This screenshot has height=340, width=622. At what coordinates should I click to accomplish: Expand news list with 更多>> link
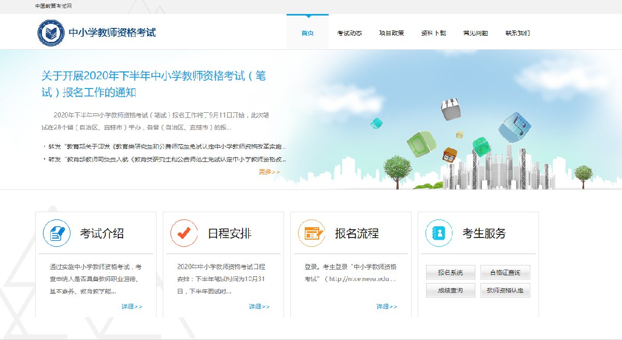[269, 172]
